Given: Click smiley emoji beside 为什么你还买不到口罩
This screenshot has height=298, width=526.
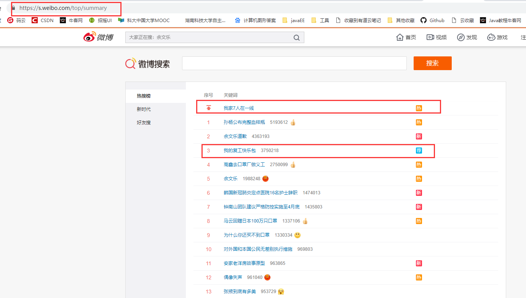Looking at the screenshot, I should [297, 235].
